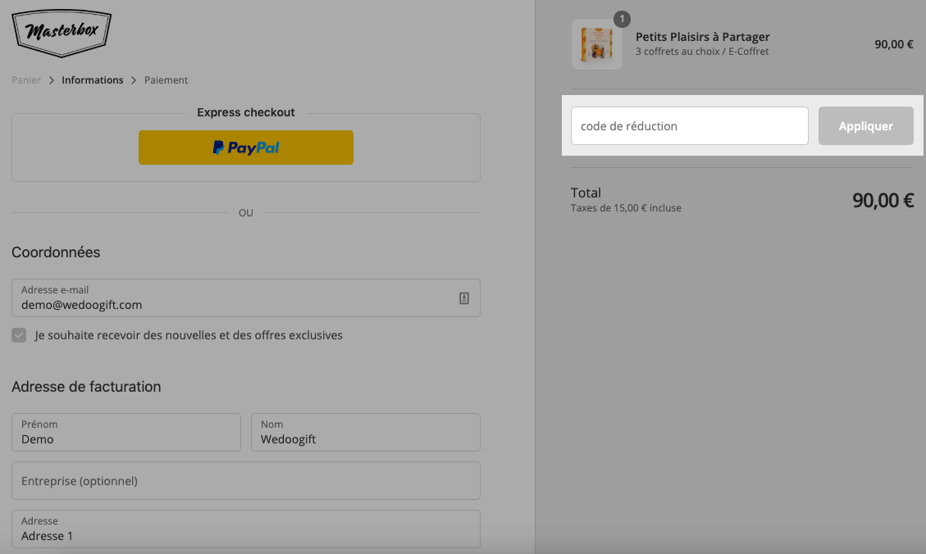Screen dimensions: 926x554
Task: Click the chevron before Paiement breadcrumb
Action: tap(134, 80)
